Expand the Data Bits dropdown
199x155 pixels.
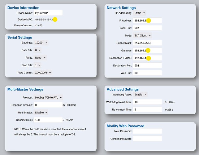click(37, 50)
